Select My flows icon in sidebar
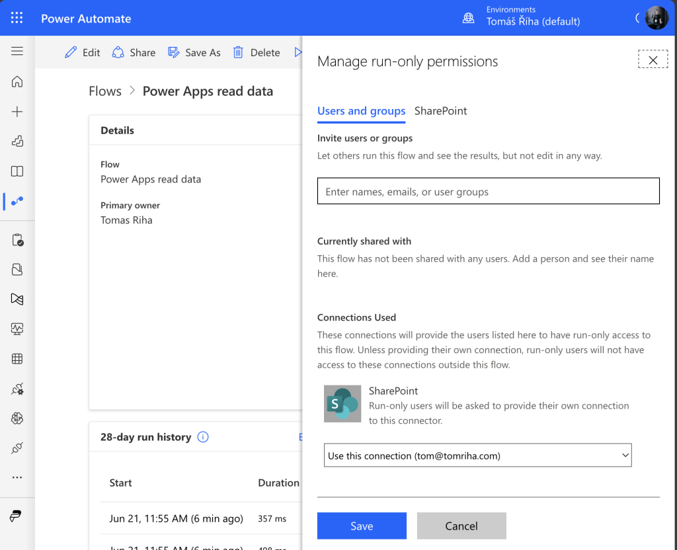 17,201
